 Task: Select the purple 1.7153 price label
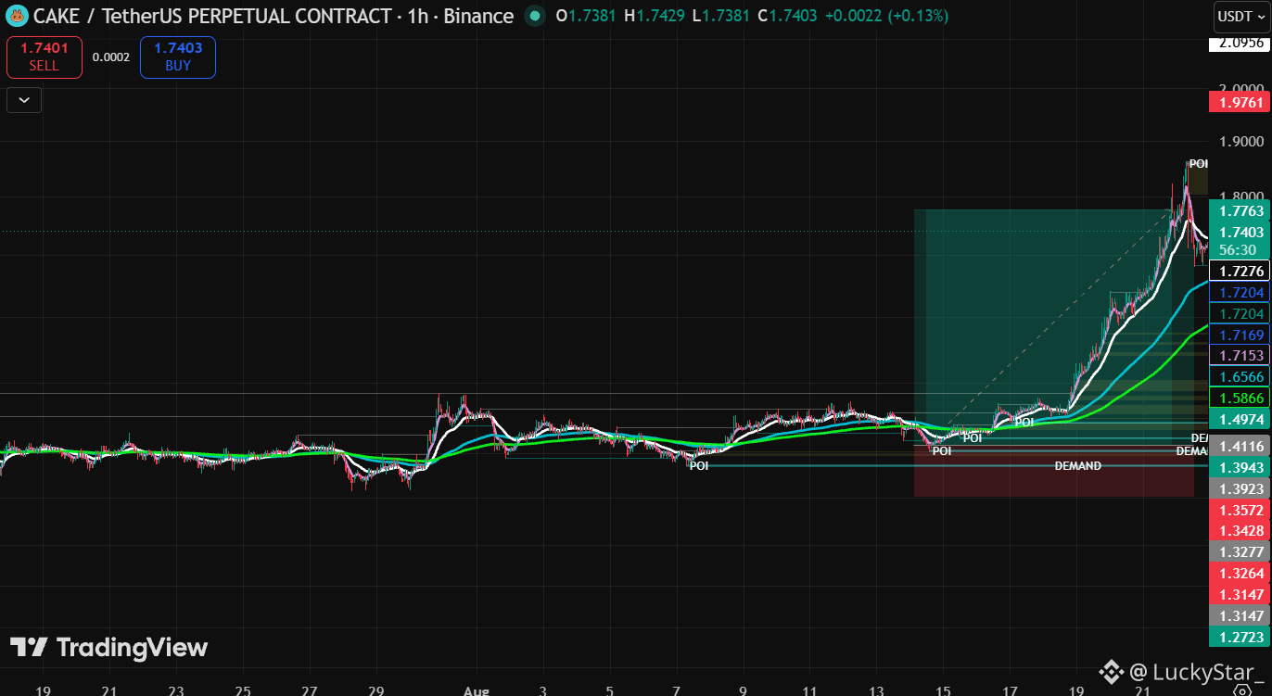click(1241, 356)
